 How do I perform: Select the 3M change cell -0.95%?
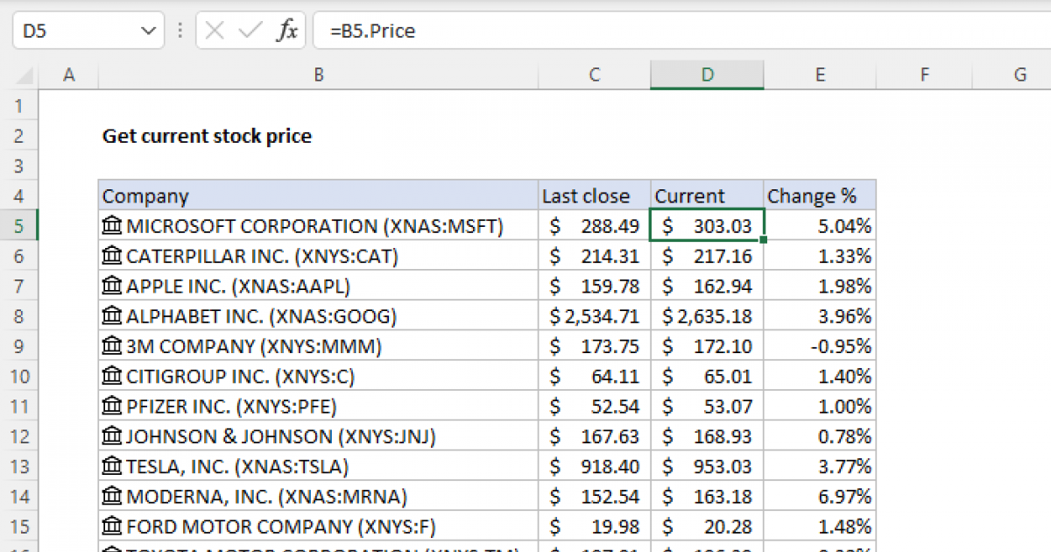[820, 346]
